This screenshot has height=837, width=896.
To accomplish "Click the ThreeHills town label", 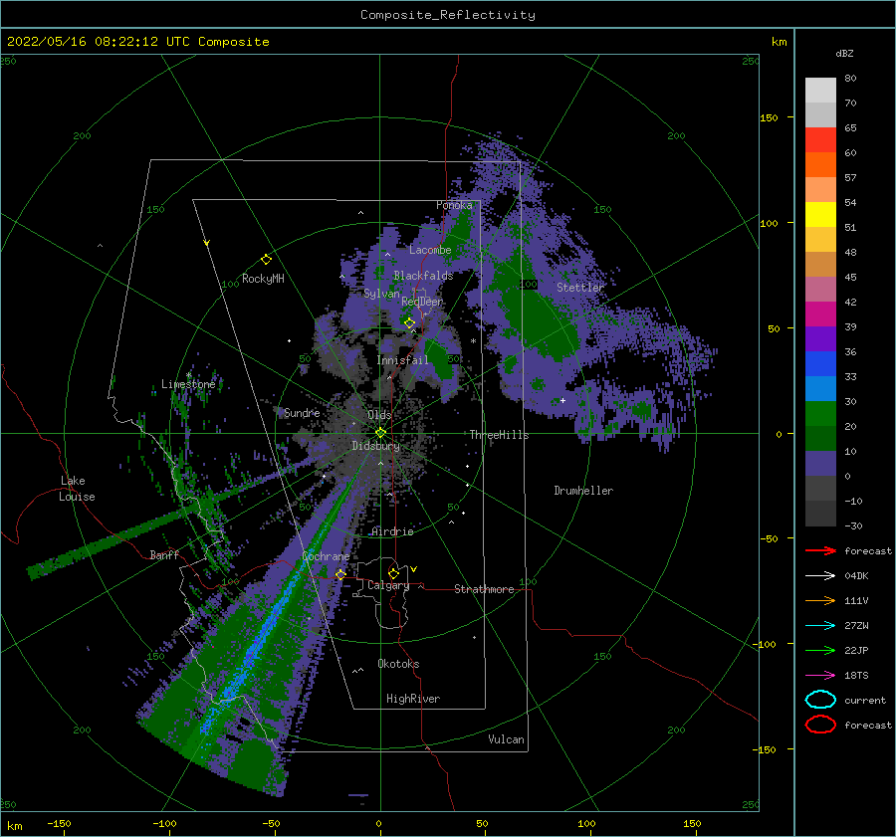I will click(499, 435).
